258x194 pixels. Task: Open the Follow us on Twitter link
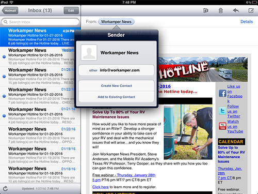pos(234,111)
